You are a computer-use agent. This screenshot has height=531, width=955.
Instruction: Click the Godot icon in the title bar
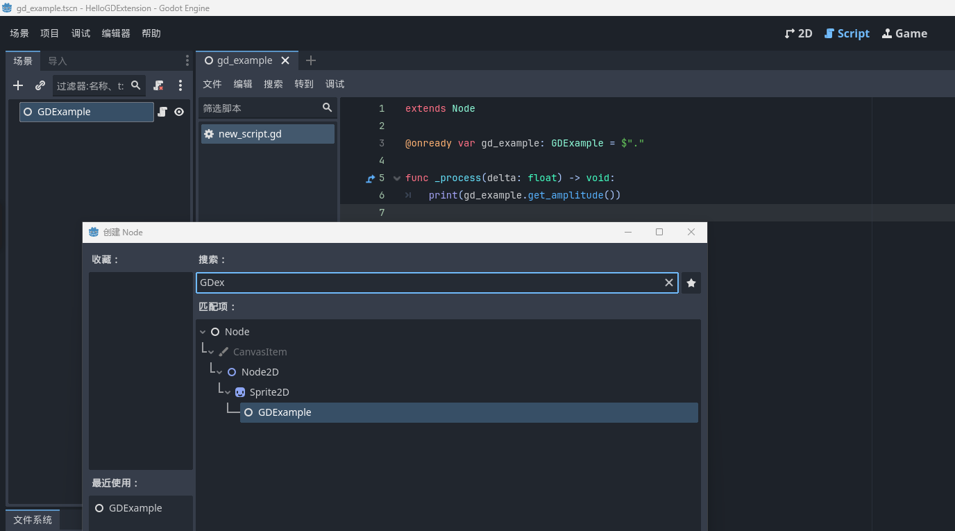[x=7, y=8]
